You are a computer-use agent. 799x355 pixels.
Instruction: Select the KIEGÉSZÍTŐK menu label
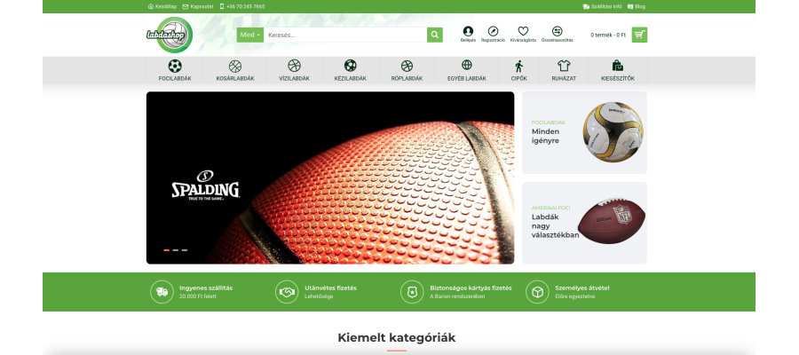coord(618,78)
